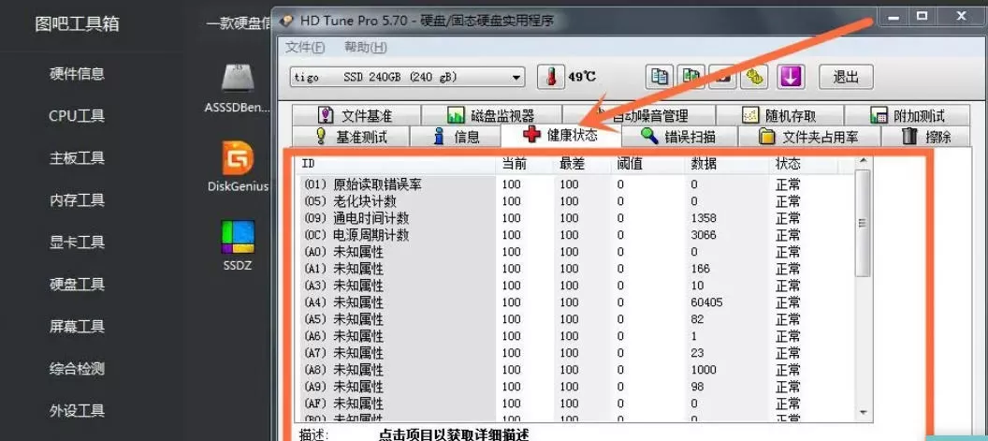
Task: Open the 帮助(H) menu
Action: click(366, 48)
